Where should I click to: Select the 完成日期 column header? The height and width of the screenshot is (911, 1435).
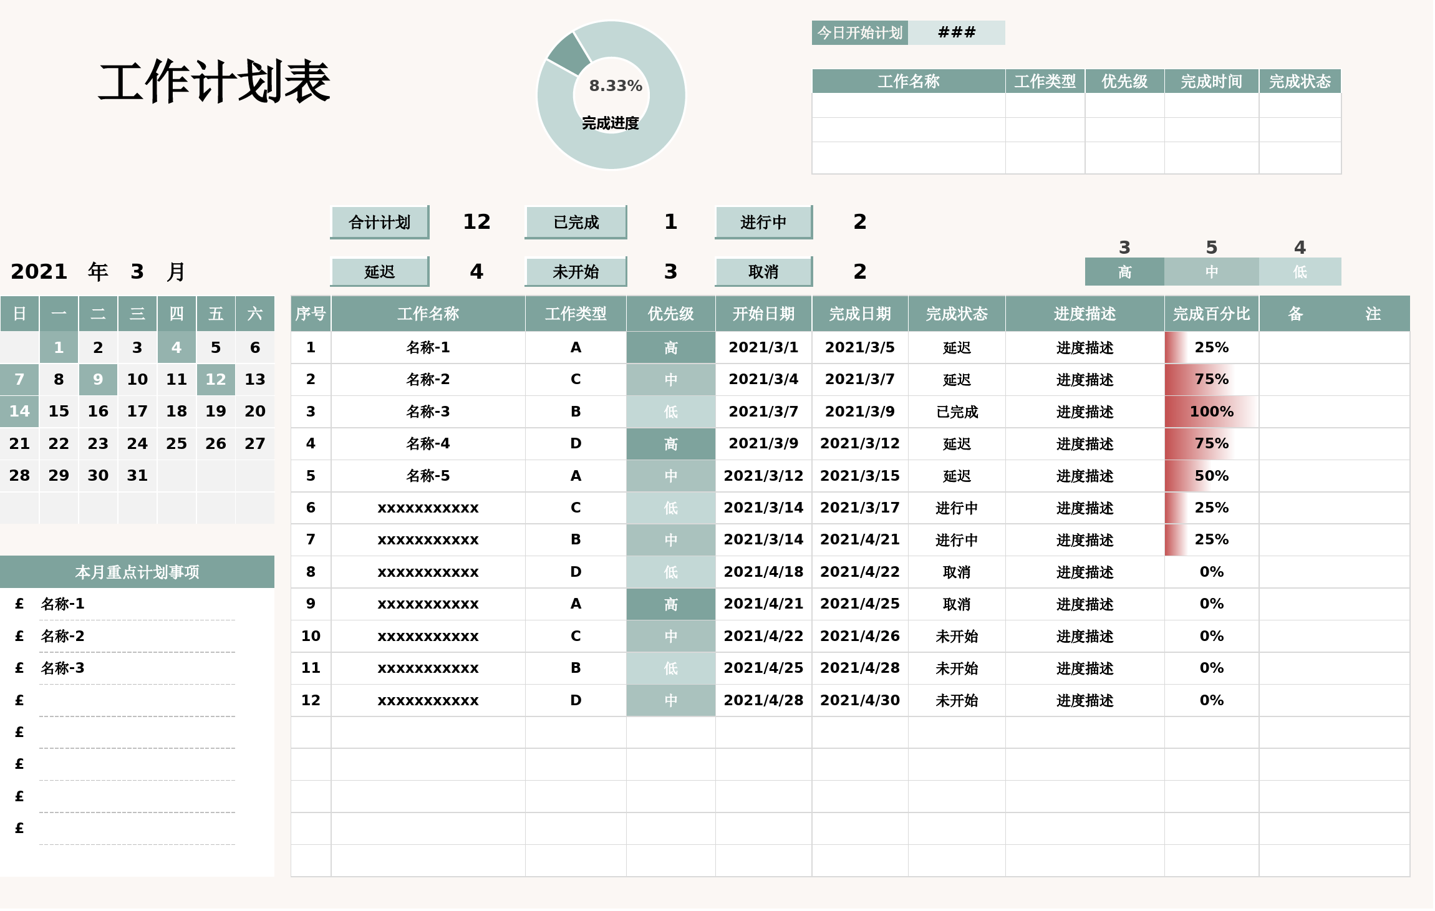coord(860,314)
